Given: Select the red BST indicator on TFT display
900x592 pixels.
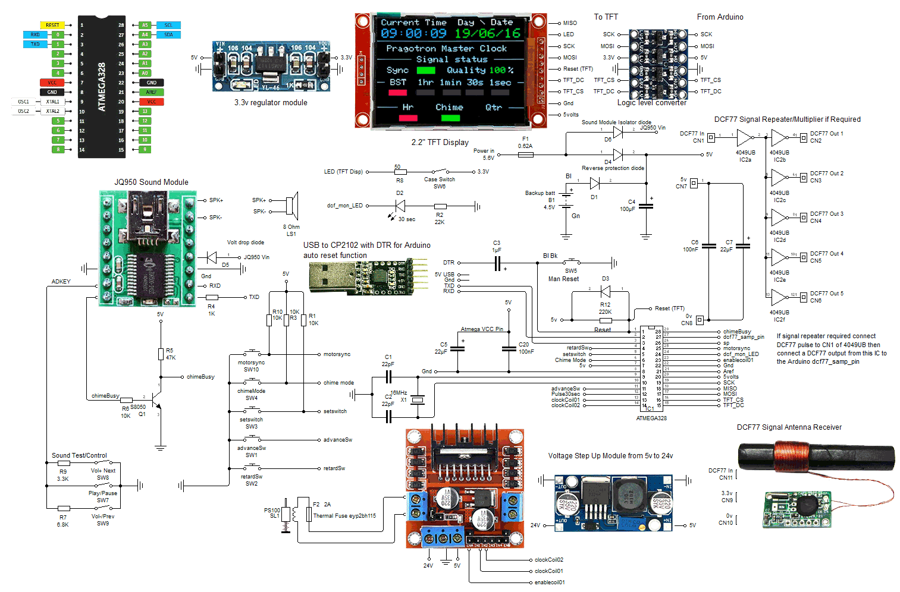Looking at the screenshot, I should tap(397, 93).
